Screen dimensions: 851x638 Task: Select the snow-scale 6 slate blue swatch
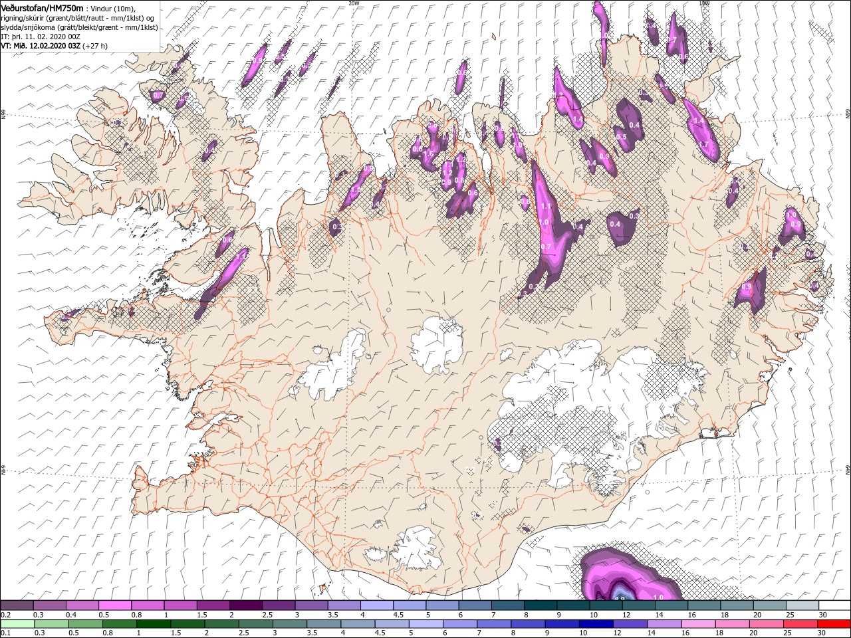475,605
